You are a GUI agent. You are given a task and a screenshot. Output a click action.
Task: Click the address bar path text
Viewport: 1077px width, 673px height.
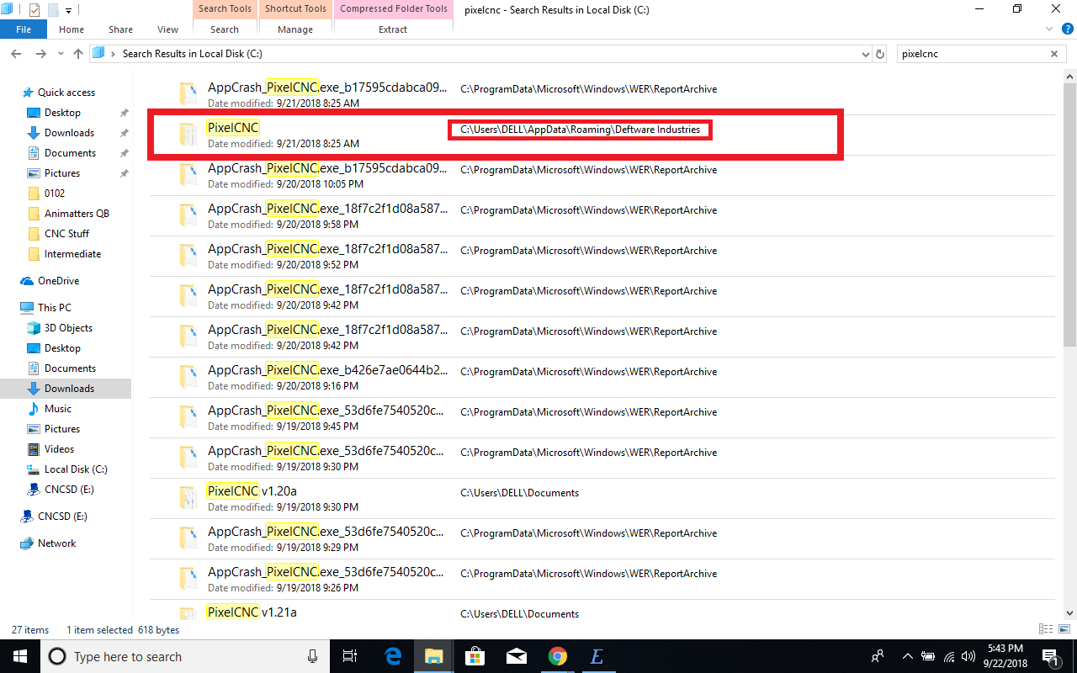[193, 54]
